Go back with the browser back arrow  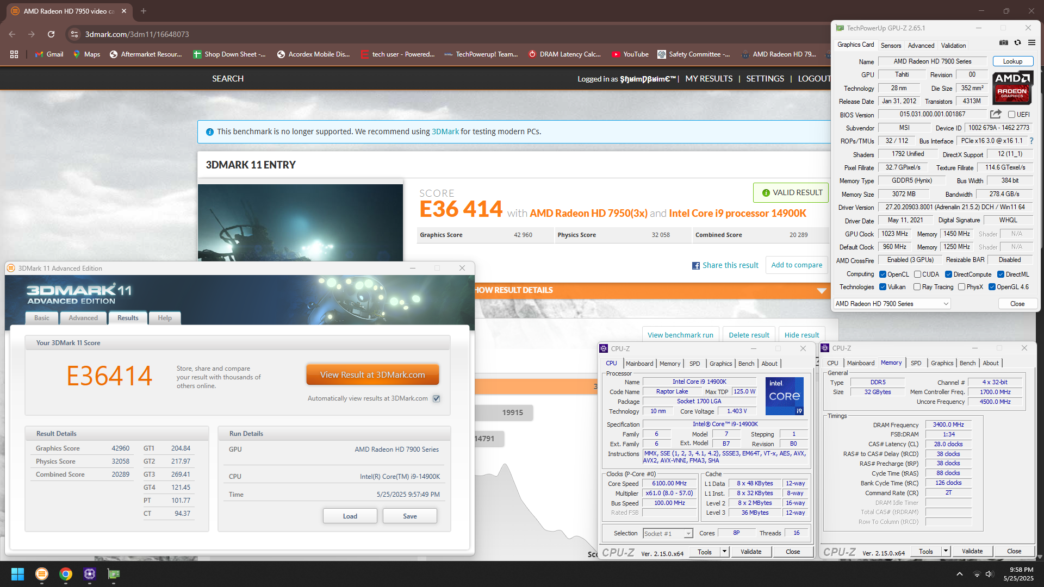point(12,34)
